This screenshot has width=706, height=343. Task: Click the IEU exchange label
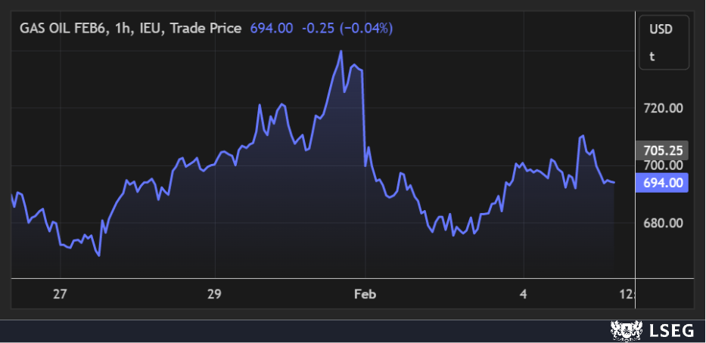point(152,29)
